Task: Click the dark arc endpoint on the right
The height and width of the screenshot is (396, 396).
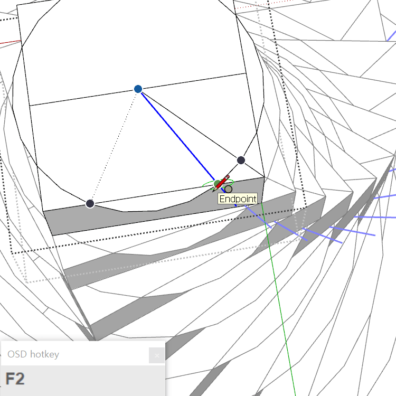Action: (241, 160)
